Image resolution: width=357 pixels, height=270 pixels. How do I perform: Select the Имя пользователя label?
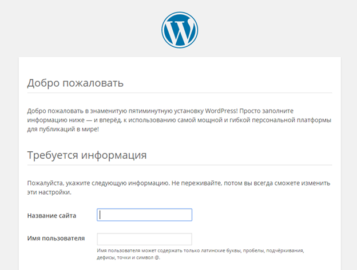tap(56, 238)
